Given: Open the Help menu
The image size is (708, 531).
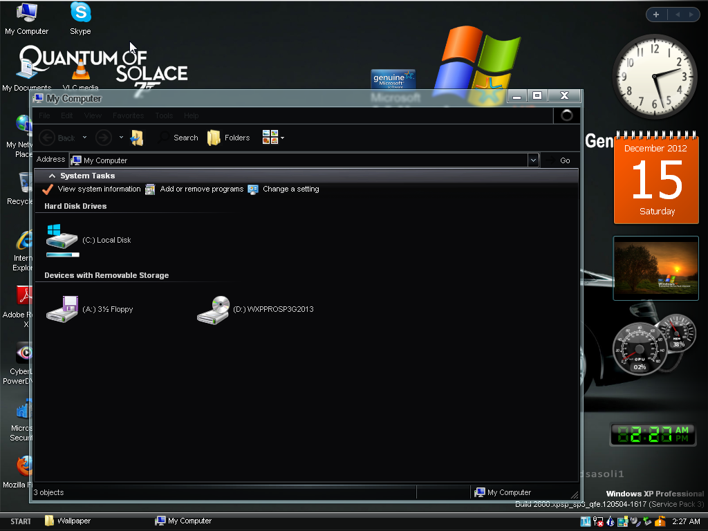Looking at the screenshot, I should click(x=191, y=115).
